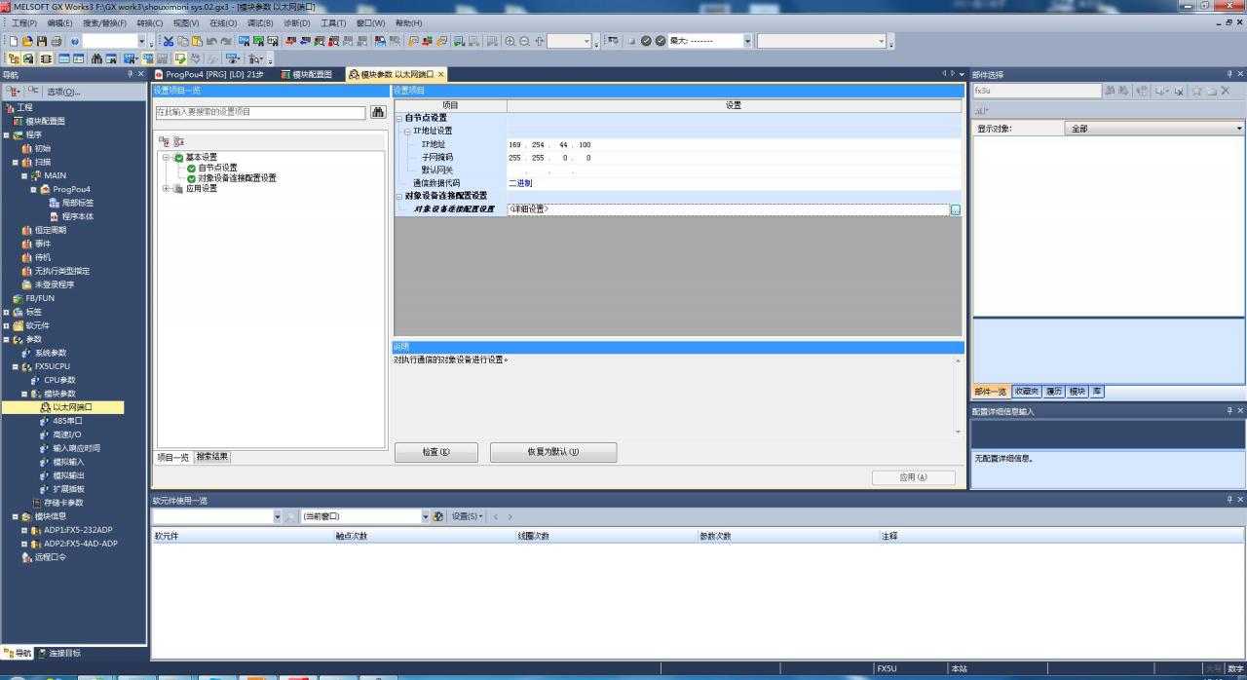Switch to the 模块配置图 tab

coord(307,74)
